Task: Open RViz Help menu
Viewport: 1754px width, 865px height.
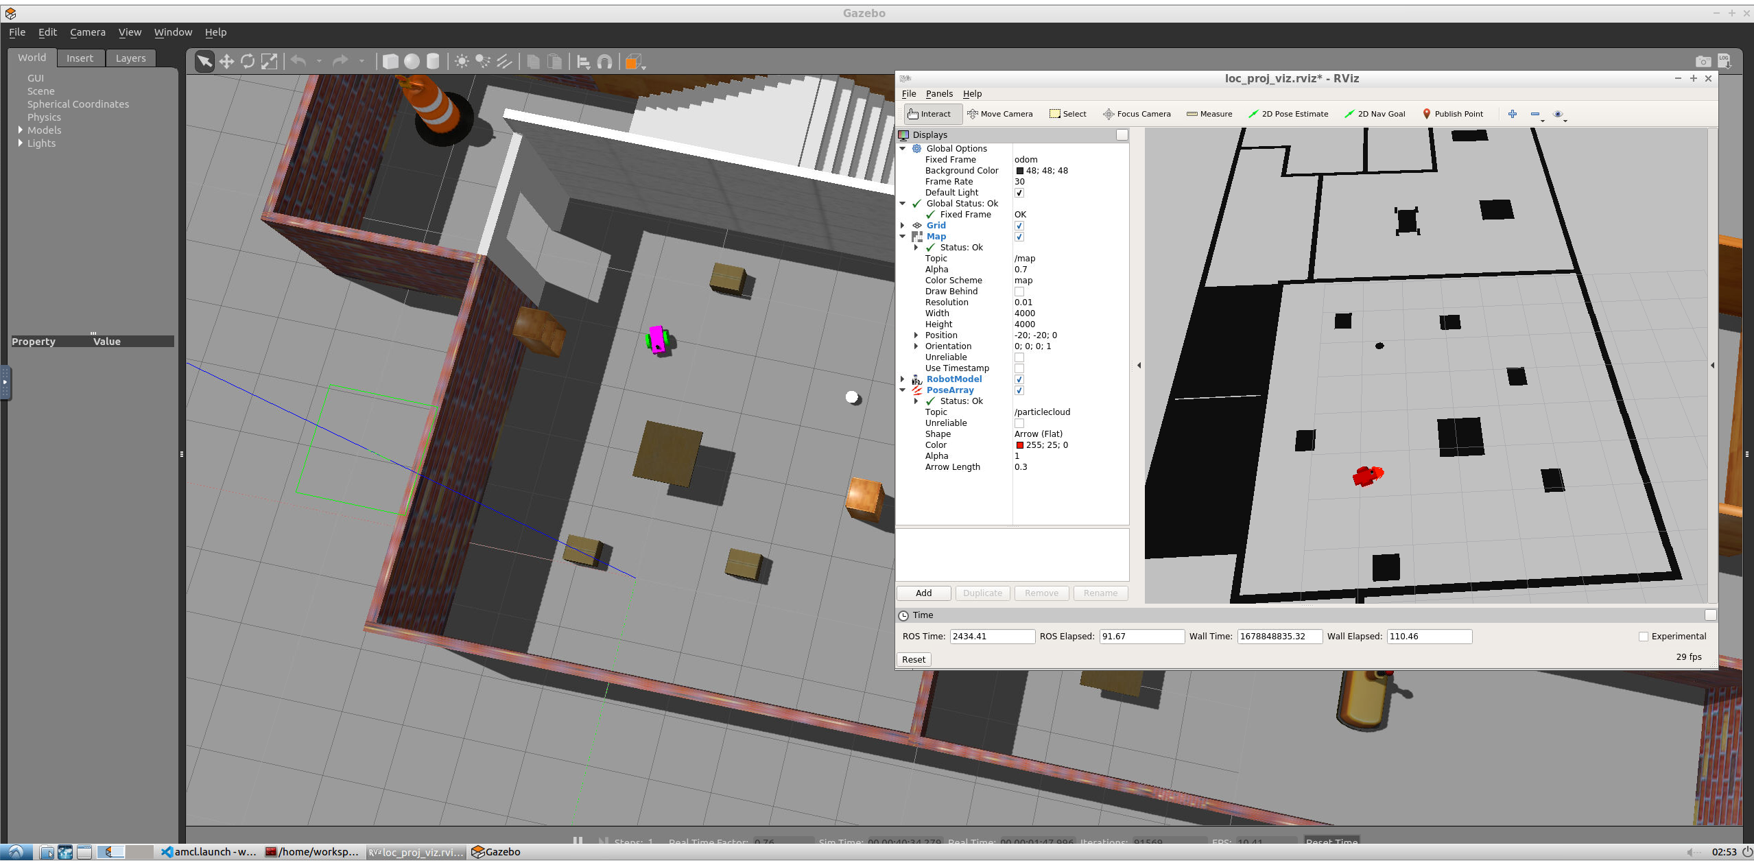Action: (x=972, y=94)
